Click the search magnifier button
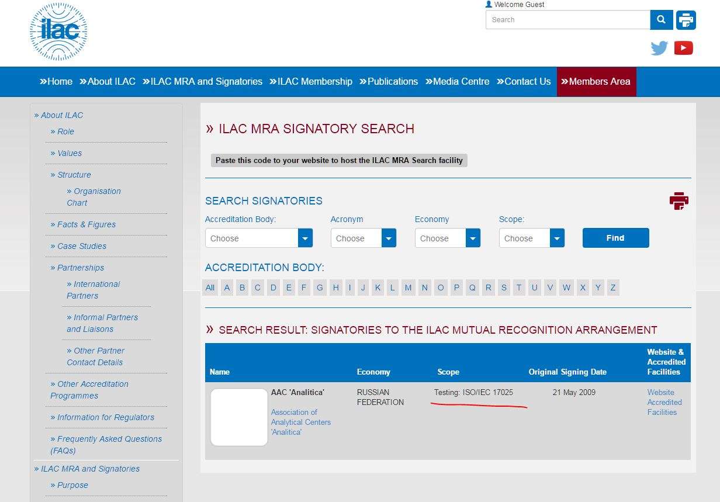 (x=661, y=20)
